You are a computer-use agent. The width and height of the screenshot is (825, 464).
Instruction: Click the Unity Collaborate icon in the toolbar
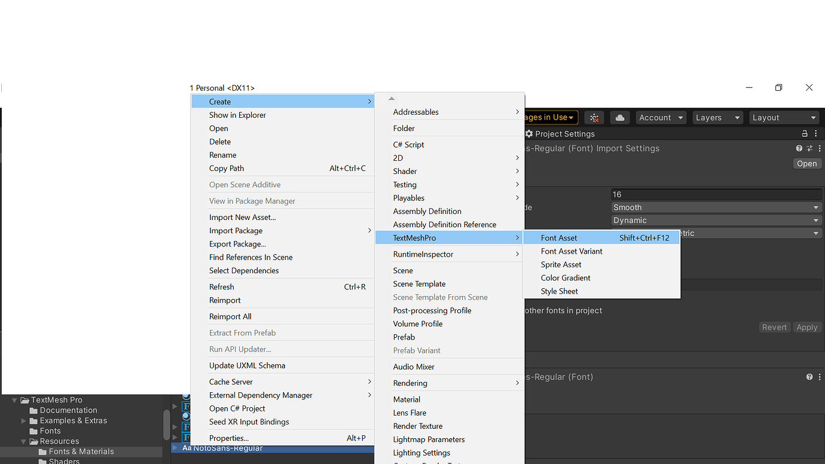click(x=594, y=117)
